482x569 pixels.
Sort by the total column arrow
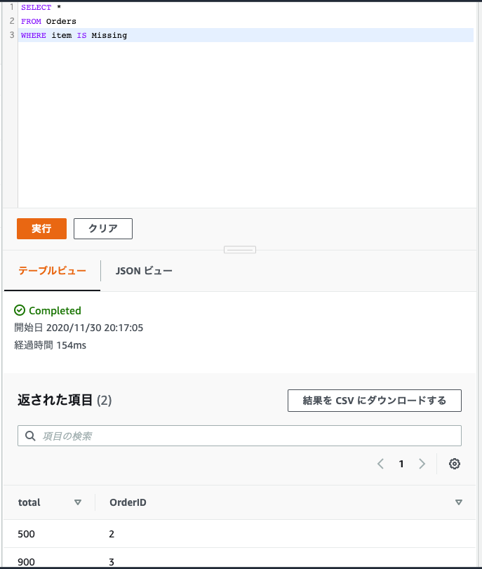tap(78, 502)
